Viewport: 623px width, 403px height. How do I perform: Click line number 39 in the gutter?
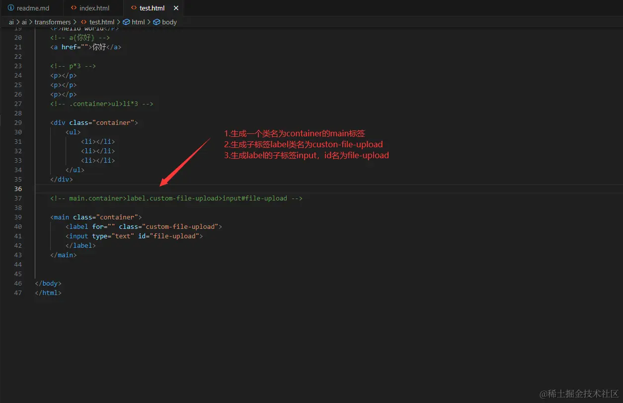pyautogui.click(x=18, y=217)
